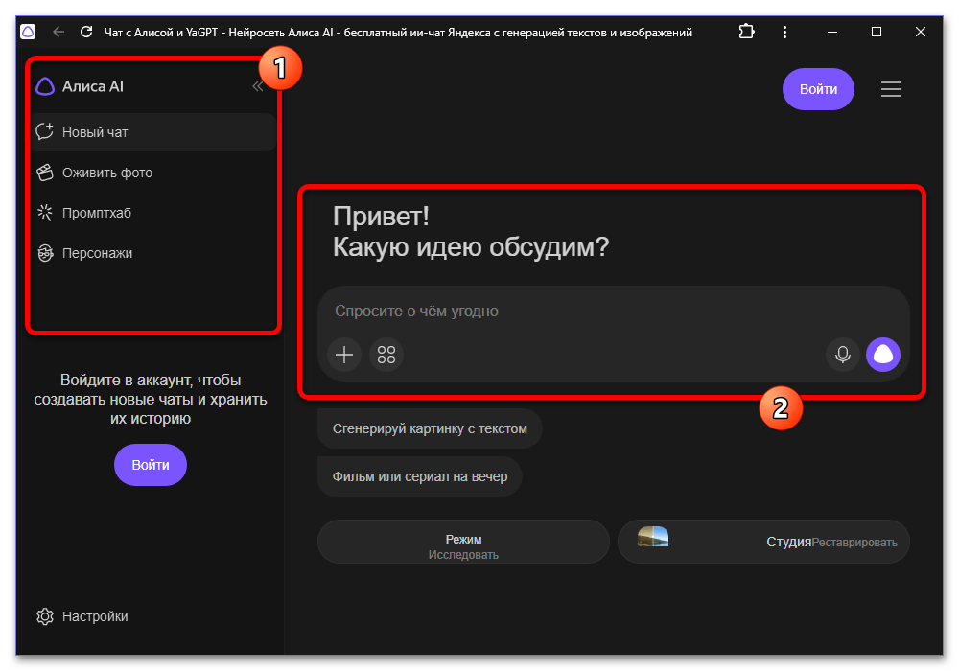Image resolution: width=959 pixels, height=671 pixels.
Task: Select Оживить фото menu item
Action: click(153, 173)
